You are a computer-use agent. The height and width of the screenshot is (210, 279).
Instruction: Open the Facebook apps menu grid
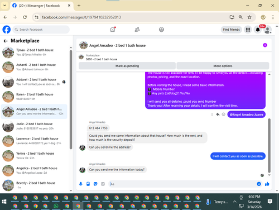248,30
